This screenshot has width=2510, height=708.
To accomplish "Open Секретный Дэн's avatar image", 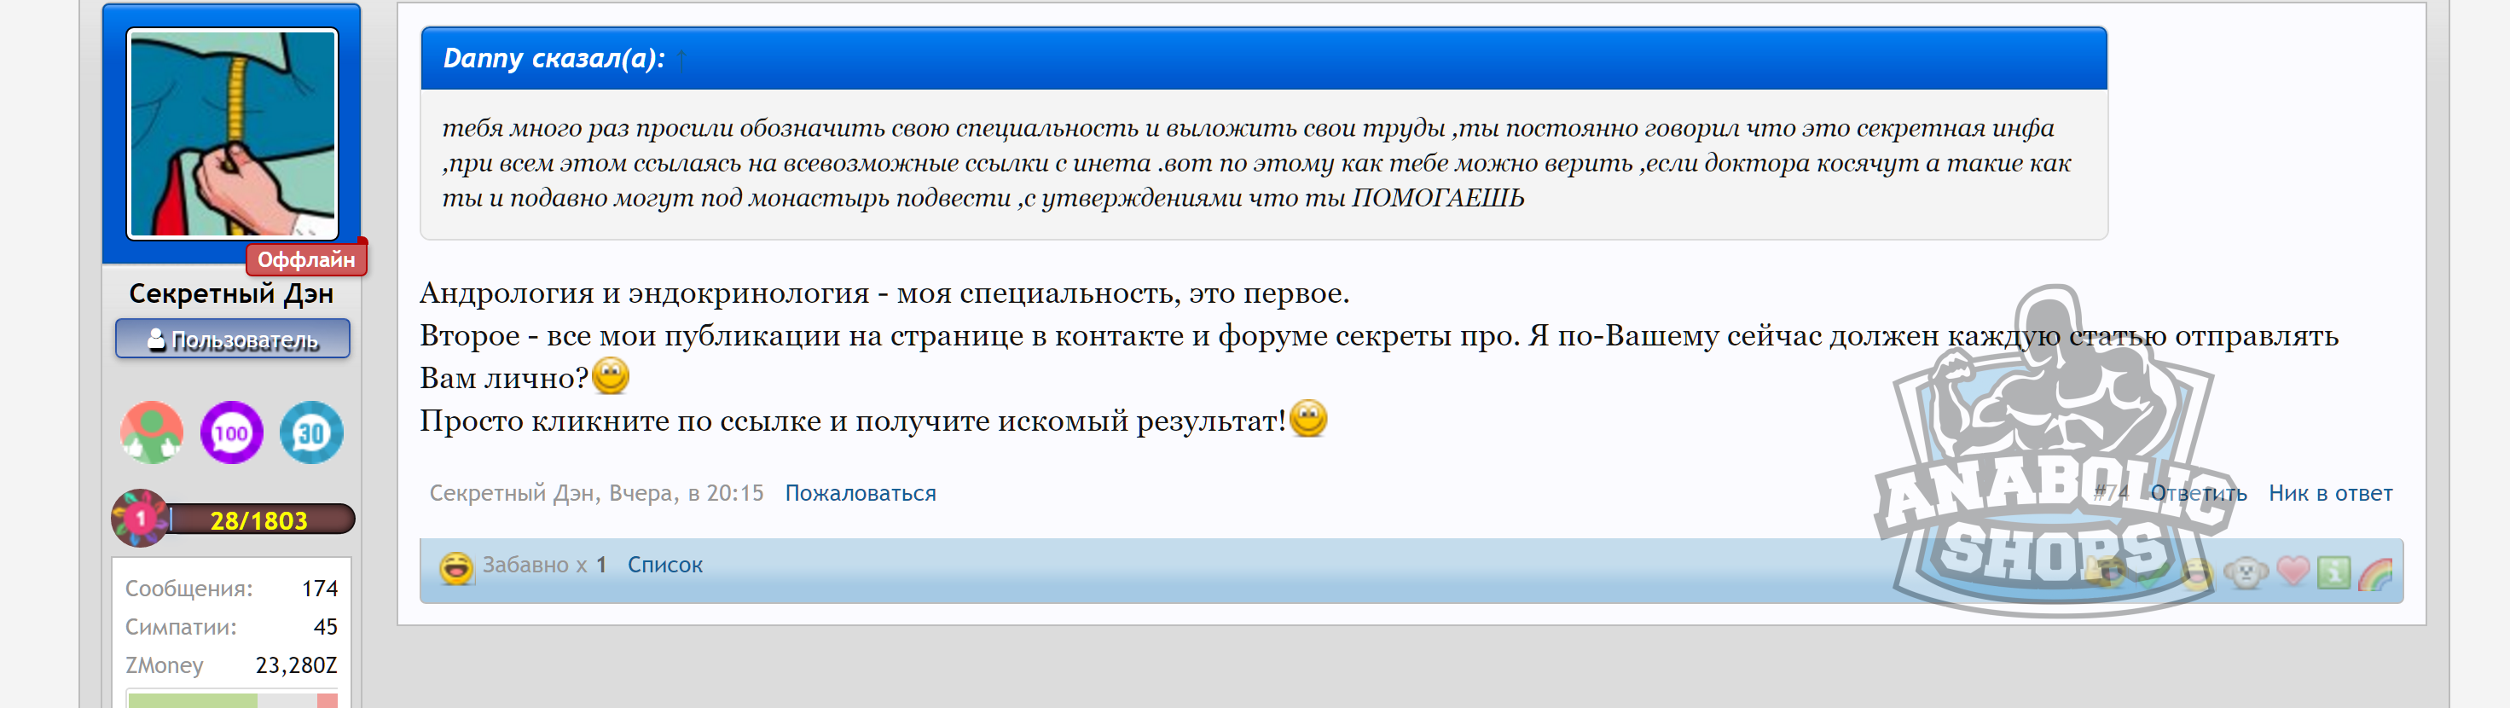I will click(x=232, y=134).
